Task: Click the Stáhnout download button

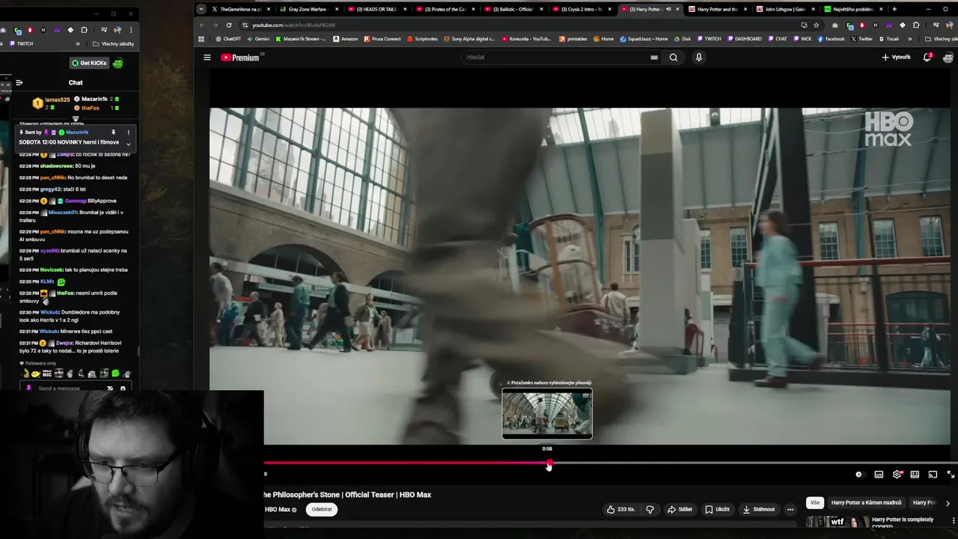Action: 758,509
